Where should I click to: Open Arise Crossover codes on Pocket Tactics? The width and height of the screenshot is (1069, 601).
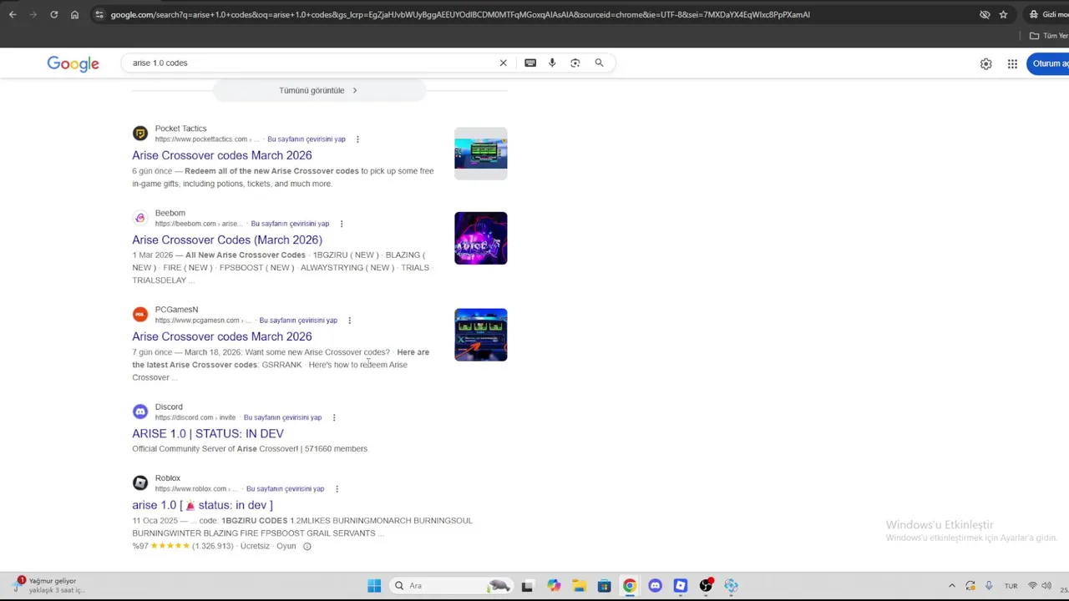221,155
